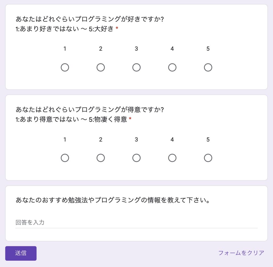Click number label 1 above 好き scale

click(65, 49)
